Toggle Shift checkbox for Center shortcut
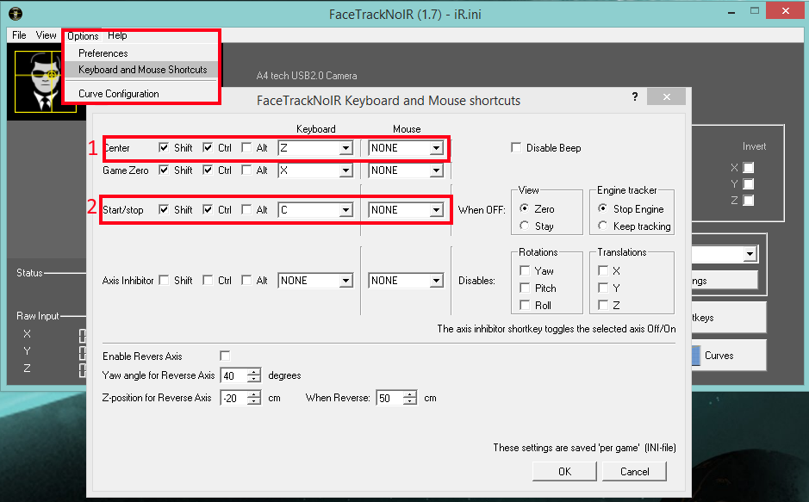 [x=164, y=148]
